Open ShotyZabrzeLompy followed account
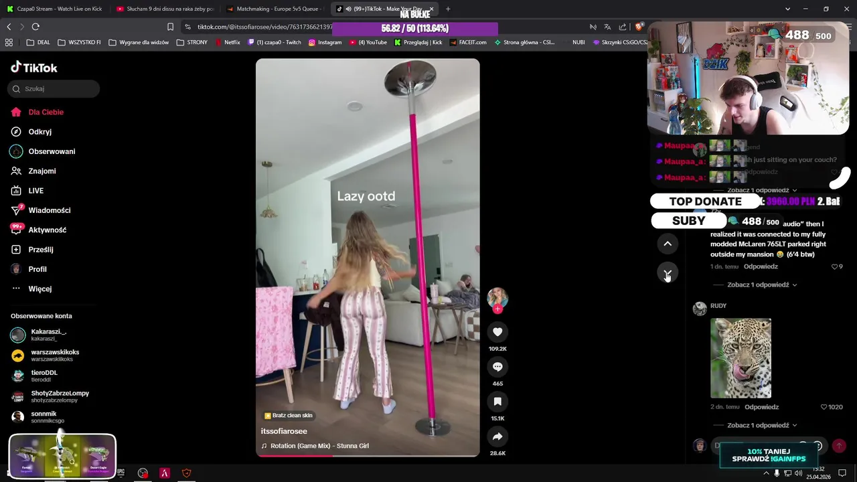 pos(60,396)
